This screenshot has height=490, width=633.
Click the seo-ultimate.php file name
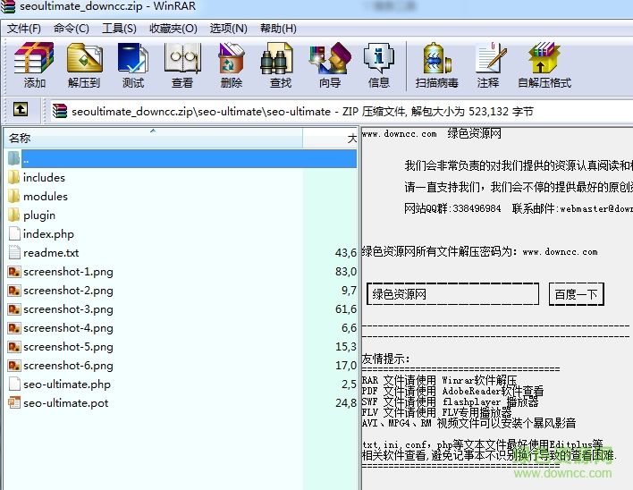(x=67, y=384)
